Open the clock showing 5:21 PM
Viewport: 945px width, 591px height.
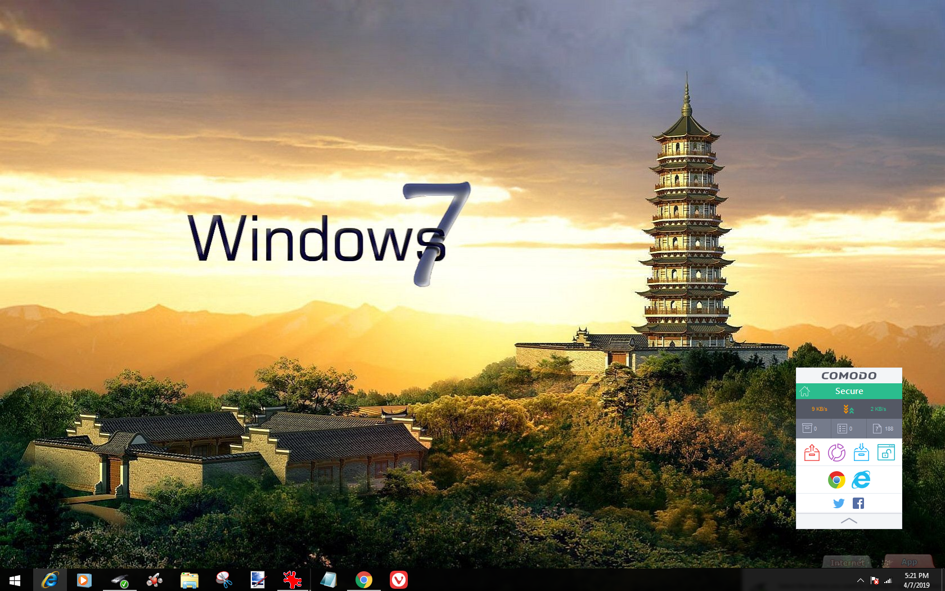pyautogui.click(x=916, y=580)
